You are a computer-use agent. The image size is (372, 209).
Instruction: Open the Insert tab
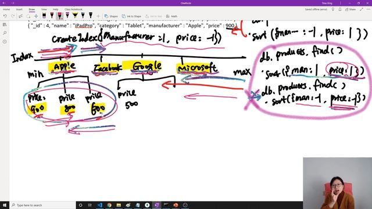[19, 9]
